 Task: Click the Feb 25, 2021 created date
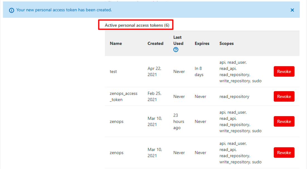coord(154,96)
